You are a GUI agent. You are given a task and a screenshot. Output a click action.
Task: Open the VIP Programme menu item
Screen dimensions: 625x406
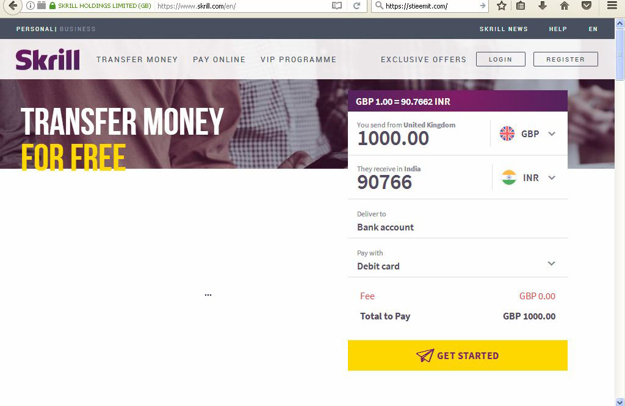pos(298,59)
